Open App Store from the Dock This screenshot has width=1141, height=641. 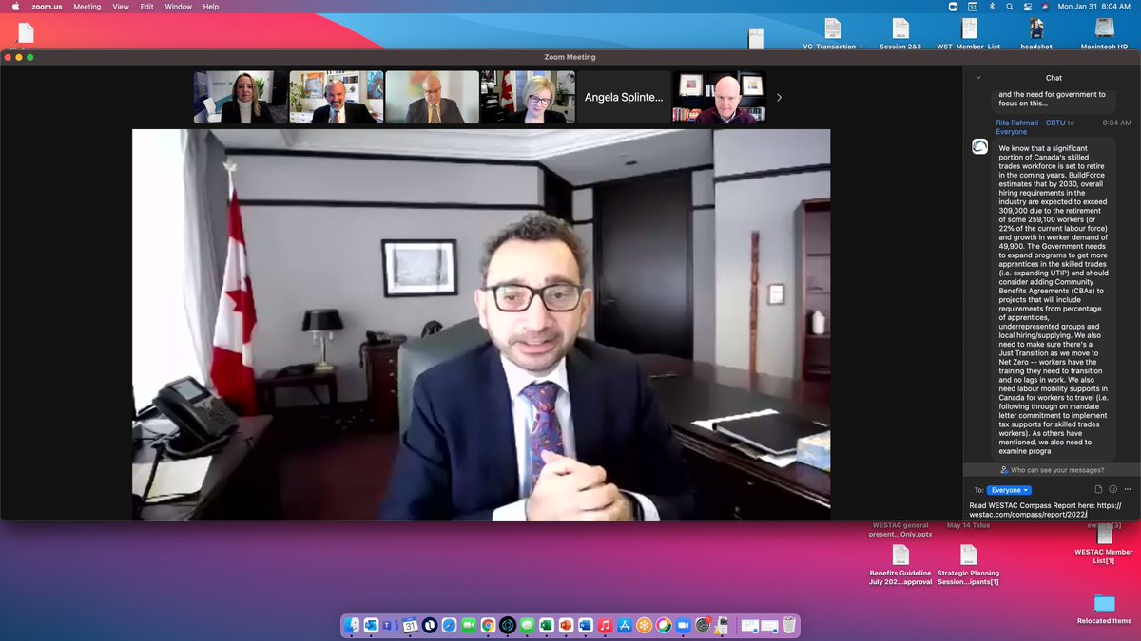pyautogui.click(x=625, y=625)
